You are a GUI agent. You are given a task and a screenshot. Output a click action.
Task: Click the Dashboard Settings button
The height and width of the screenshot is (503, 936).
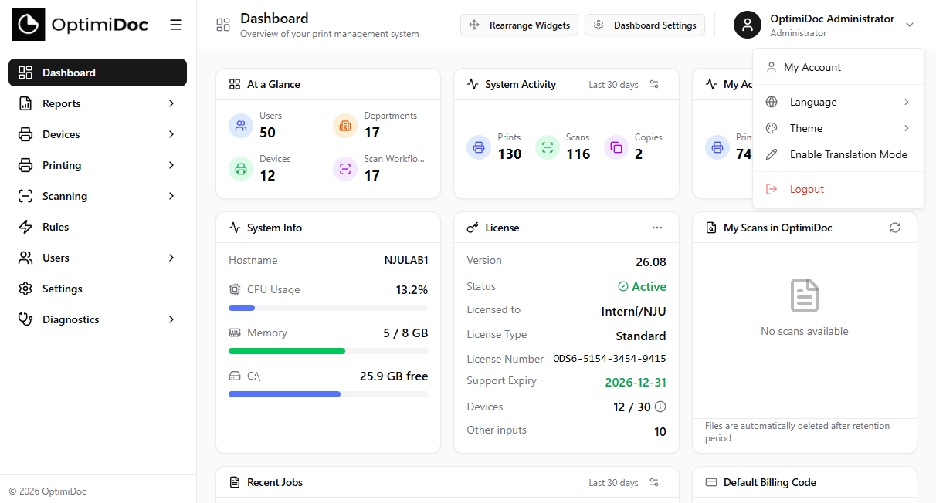point(645,25)
